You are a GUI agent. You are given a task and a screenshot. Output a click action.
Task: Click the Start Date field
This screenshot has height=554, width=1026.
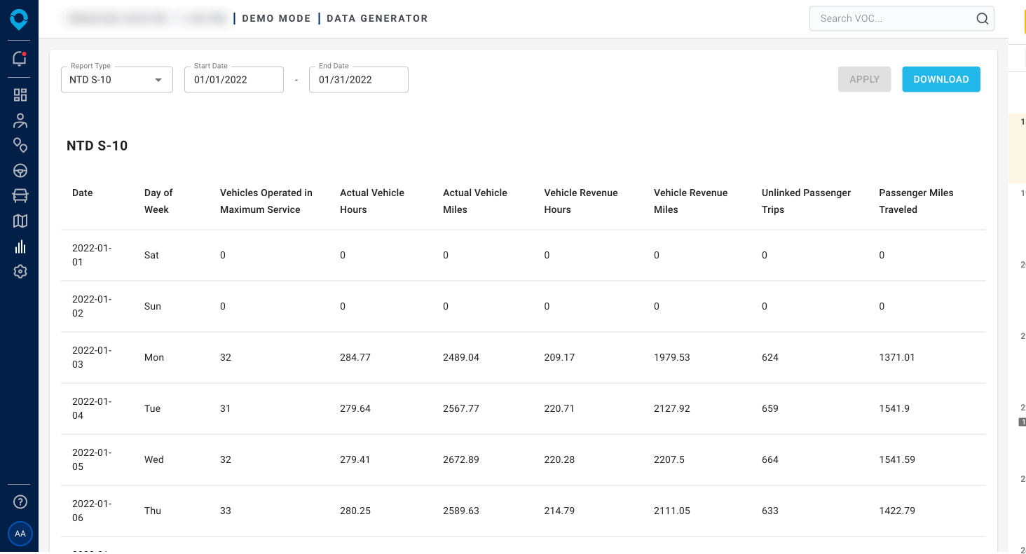(233, 80)
